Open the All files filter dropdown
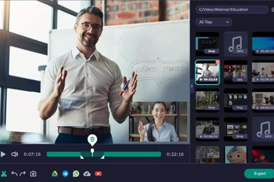The image size is (274, 182). [x=214, y=22]
